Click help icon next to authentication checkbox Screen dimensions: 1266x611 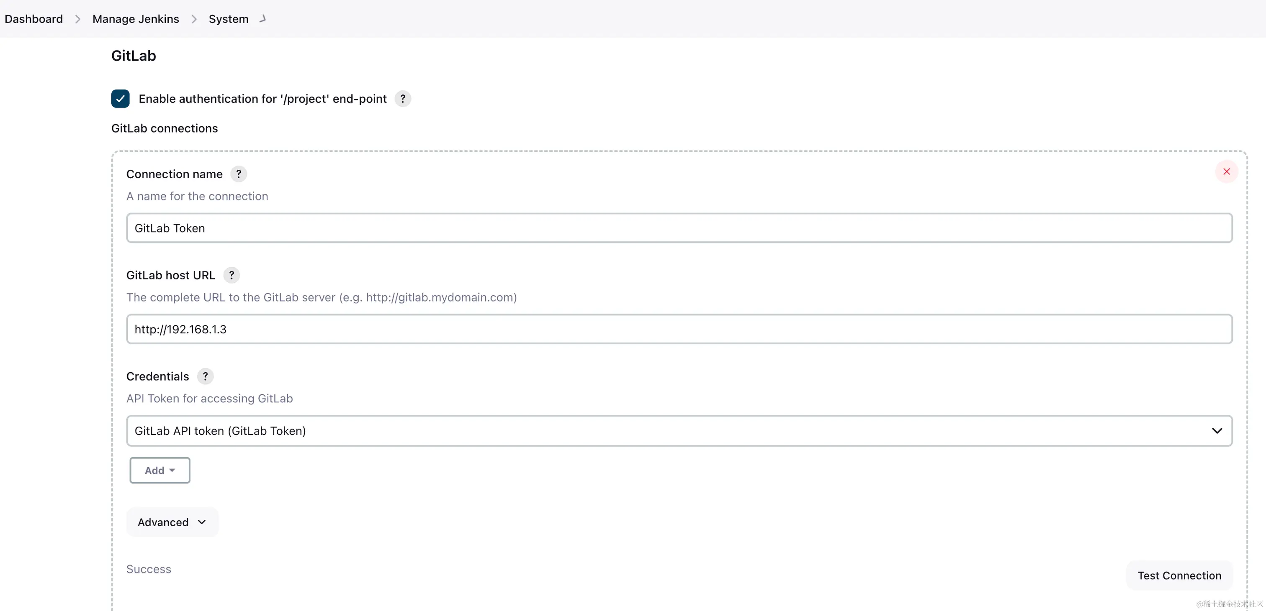(402, 99)
